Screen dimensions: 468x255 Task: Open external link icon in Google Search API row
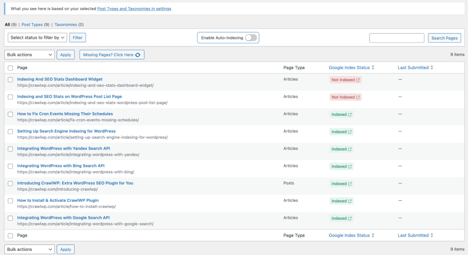click(350, 219)
